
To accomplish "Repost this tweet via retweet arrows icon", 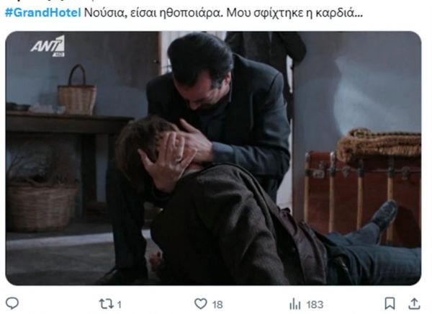I will click(x=107, y=304).
